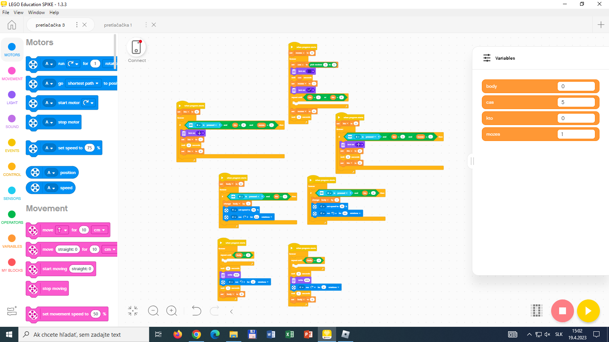Viewport: 609px width, 342px height.
Task: Expand the shortest path dropdown
Action: [x=83, y=83]
